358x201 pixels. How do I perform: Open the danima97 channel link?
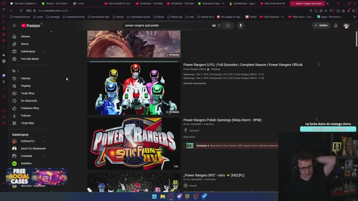coord(194,131)
